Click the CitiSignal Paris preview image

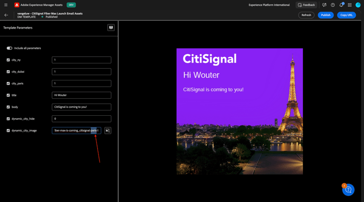pyautogui.click(x=240, y=111)
